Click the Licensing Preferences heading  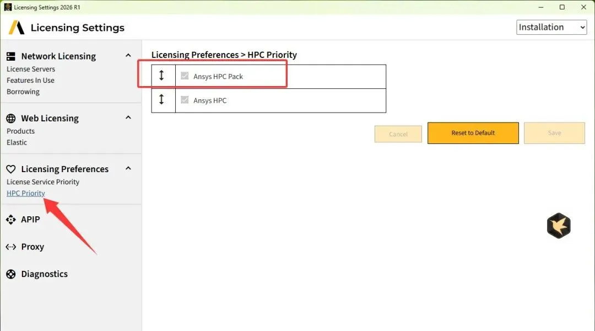pyautogui.click(x=65, y=169)
